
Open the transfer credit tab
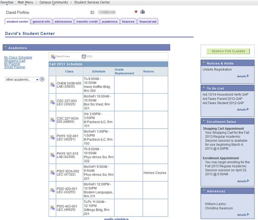pyautogui.click(x=87, y=22)
